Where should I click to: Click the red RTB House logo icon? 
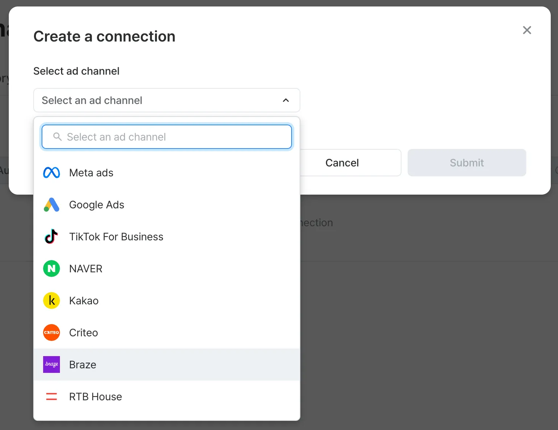[x=52, y=396]
